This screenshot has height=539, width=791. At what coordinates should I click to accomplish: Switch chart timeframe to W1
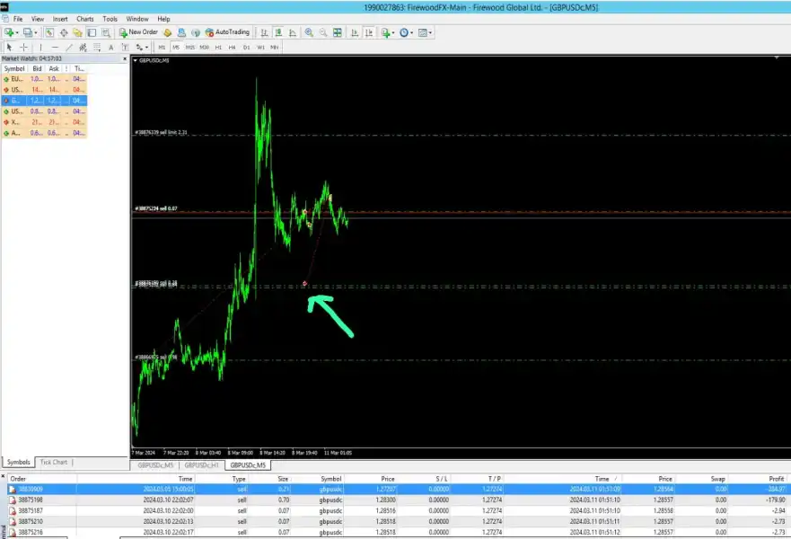tap(260, 47)
